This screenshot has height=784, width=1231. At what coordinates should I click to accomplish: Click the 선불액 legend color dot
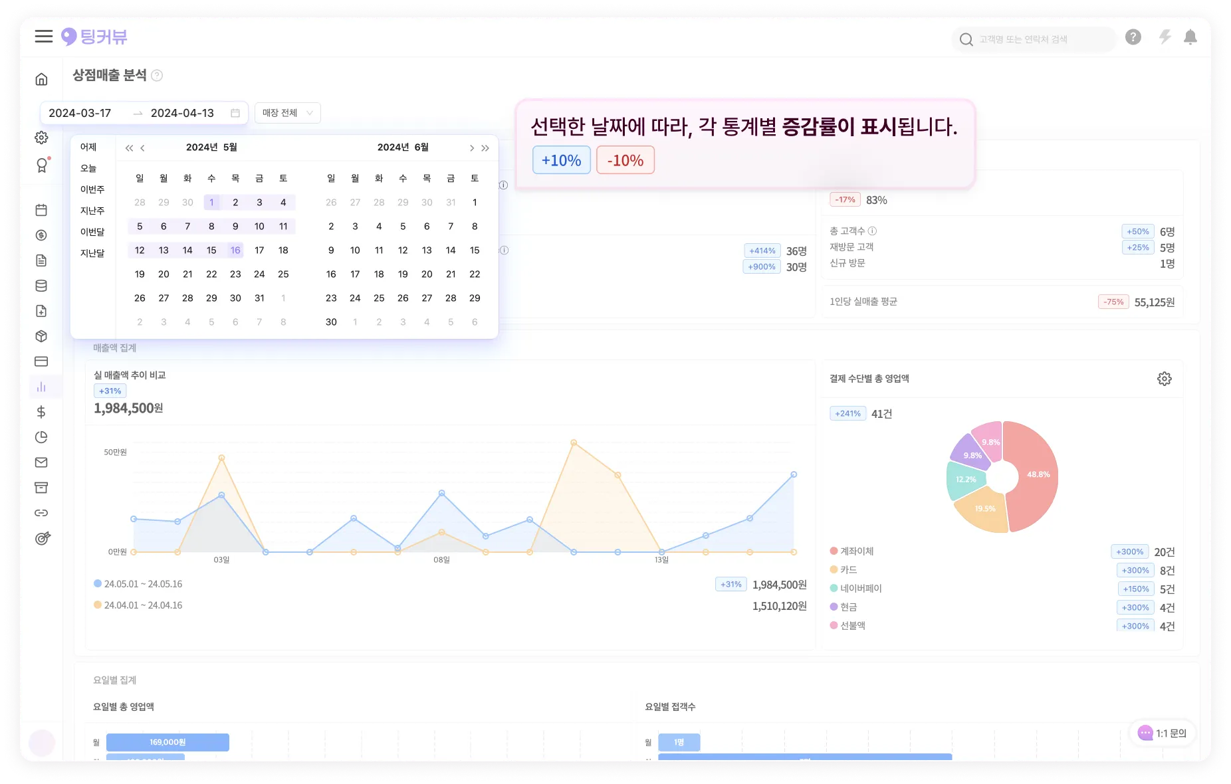coord(834,625)
